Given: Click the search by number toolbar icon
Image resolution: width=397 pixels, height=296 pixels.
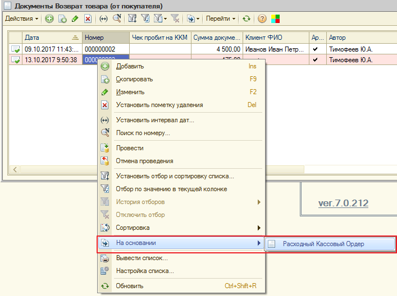Looking at the screenshot, I should point(117,18).
